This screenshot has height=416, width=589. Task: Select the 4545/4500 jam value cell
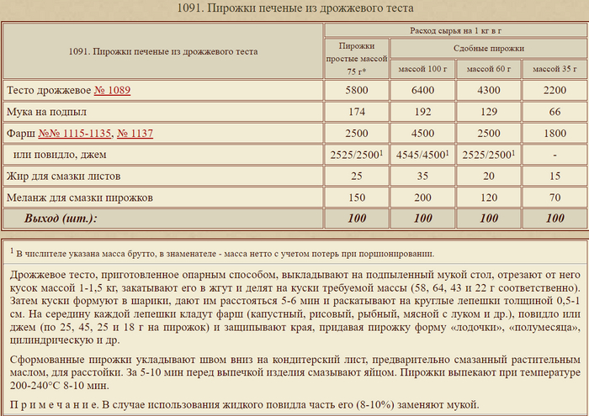(x=422, y=155)
